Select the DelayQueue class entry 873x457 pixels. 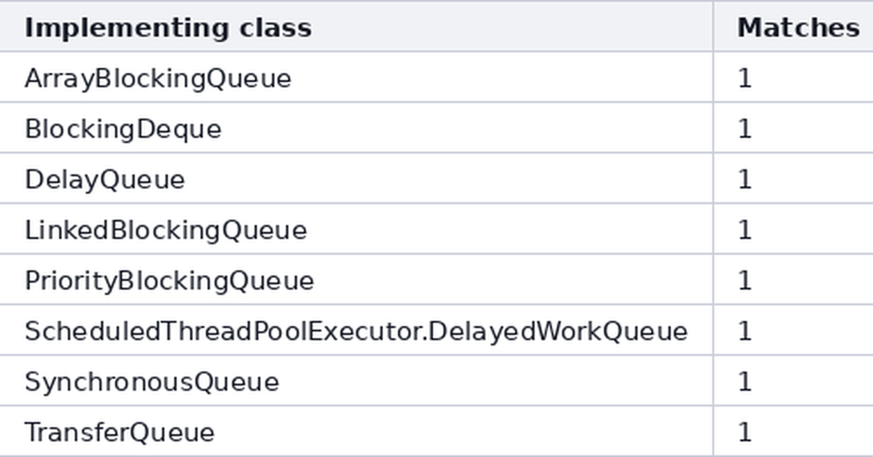tap(105, 180)
